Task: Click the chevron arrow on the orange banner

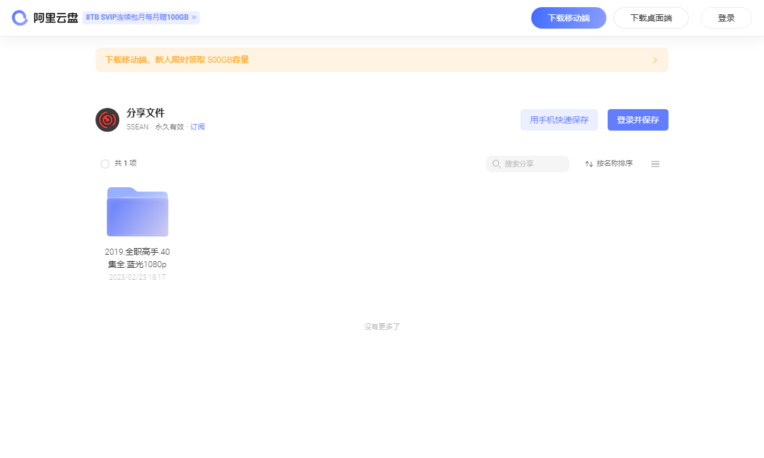Action: pos(655,60)
